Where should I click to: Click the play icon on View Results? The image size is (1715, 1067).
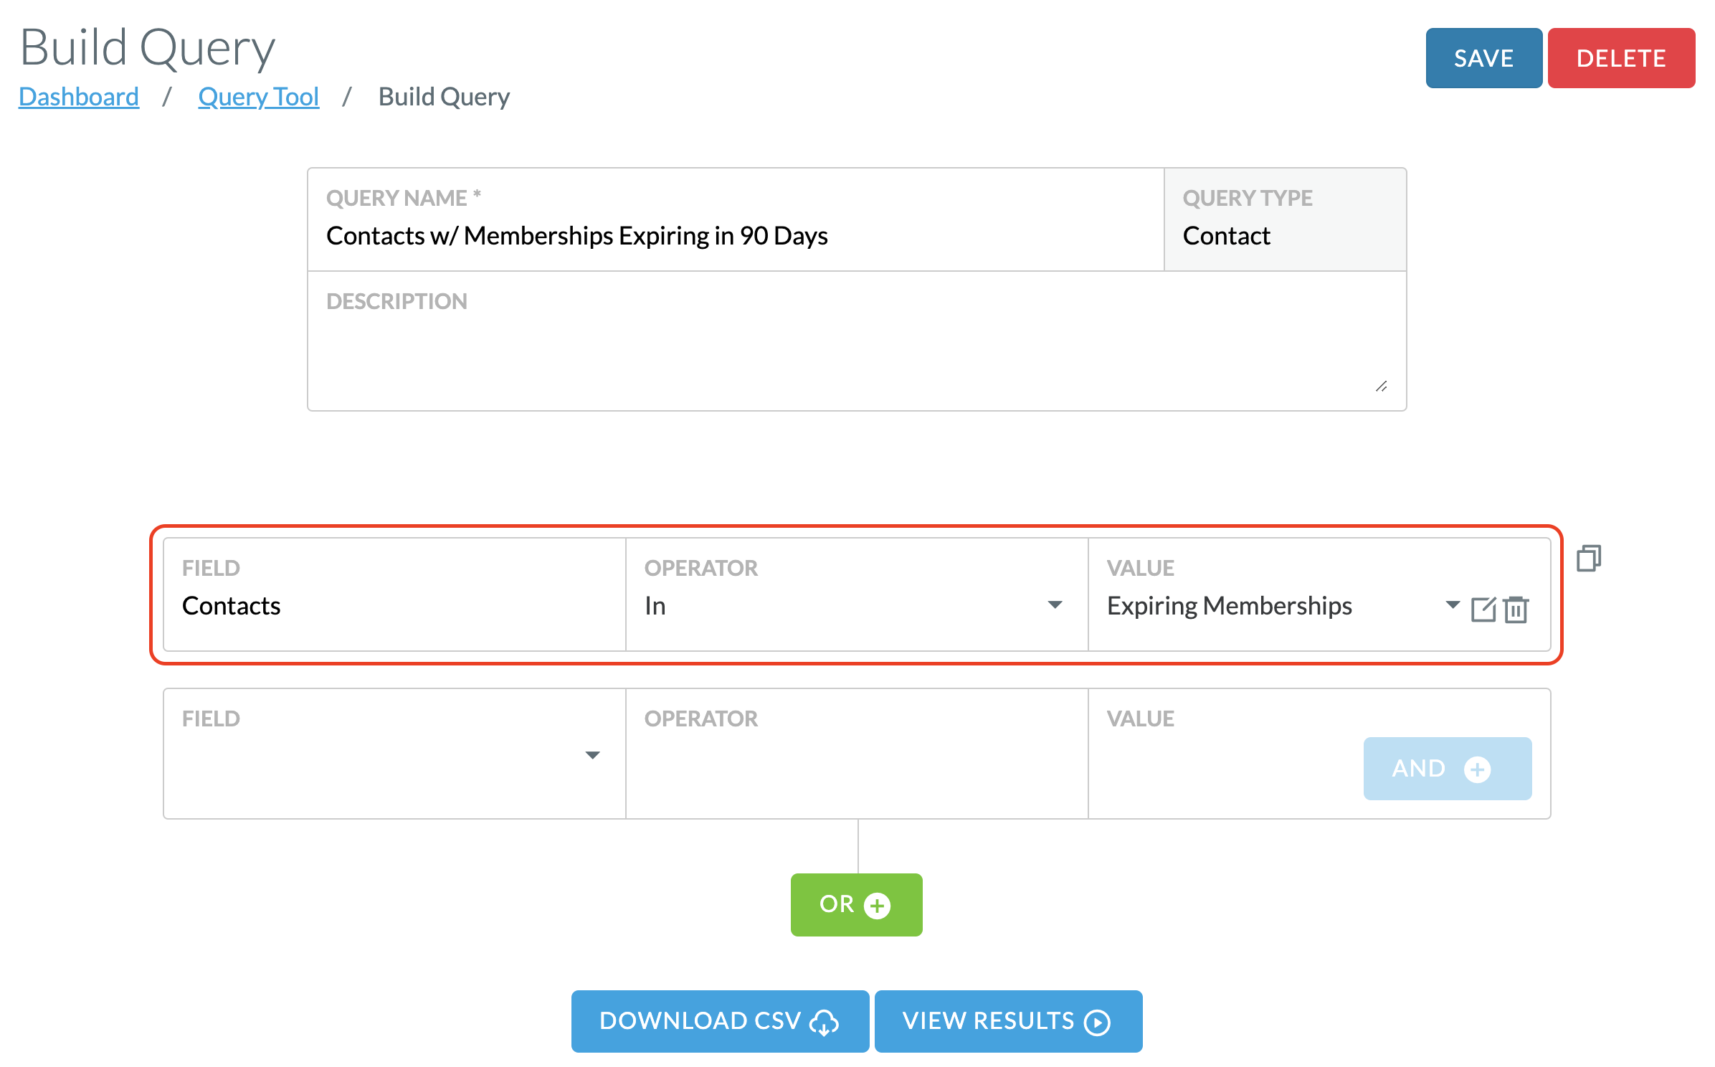1097,1023
